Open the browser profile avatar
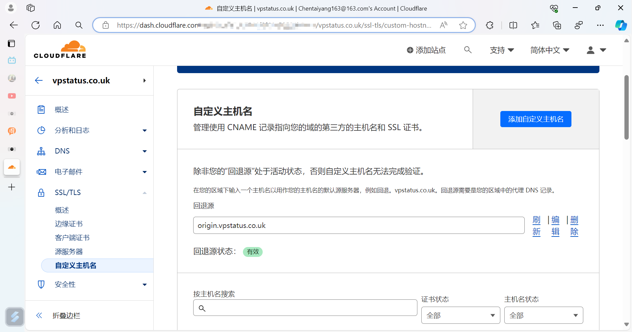The image size is (632, 332). [x=11, y=8]
